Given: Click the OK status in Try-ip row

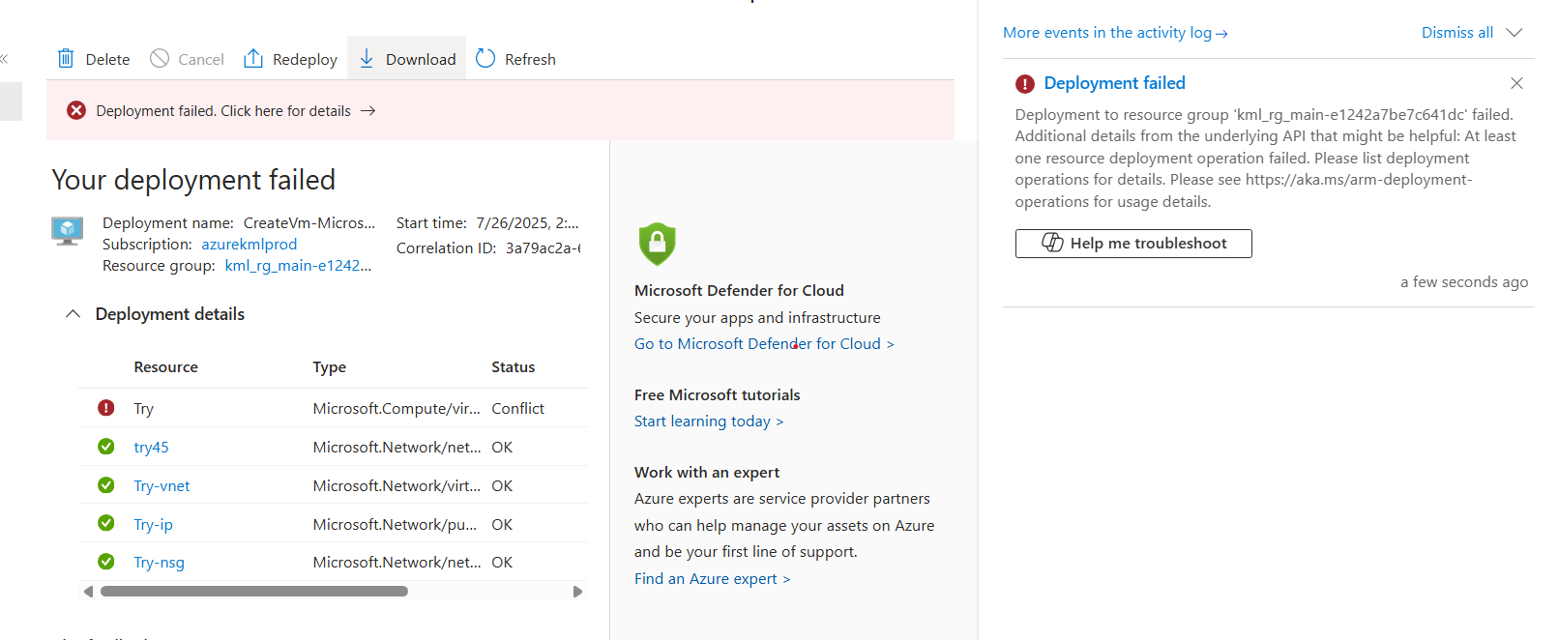Looking at the screenshot, I should point(502,525).
